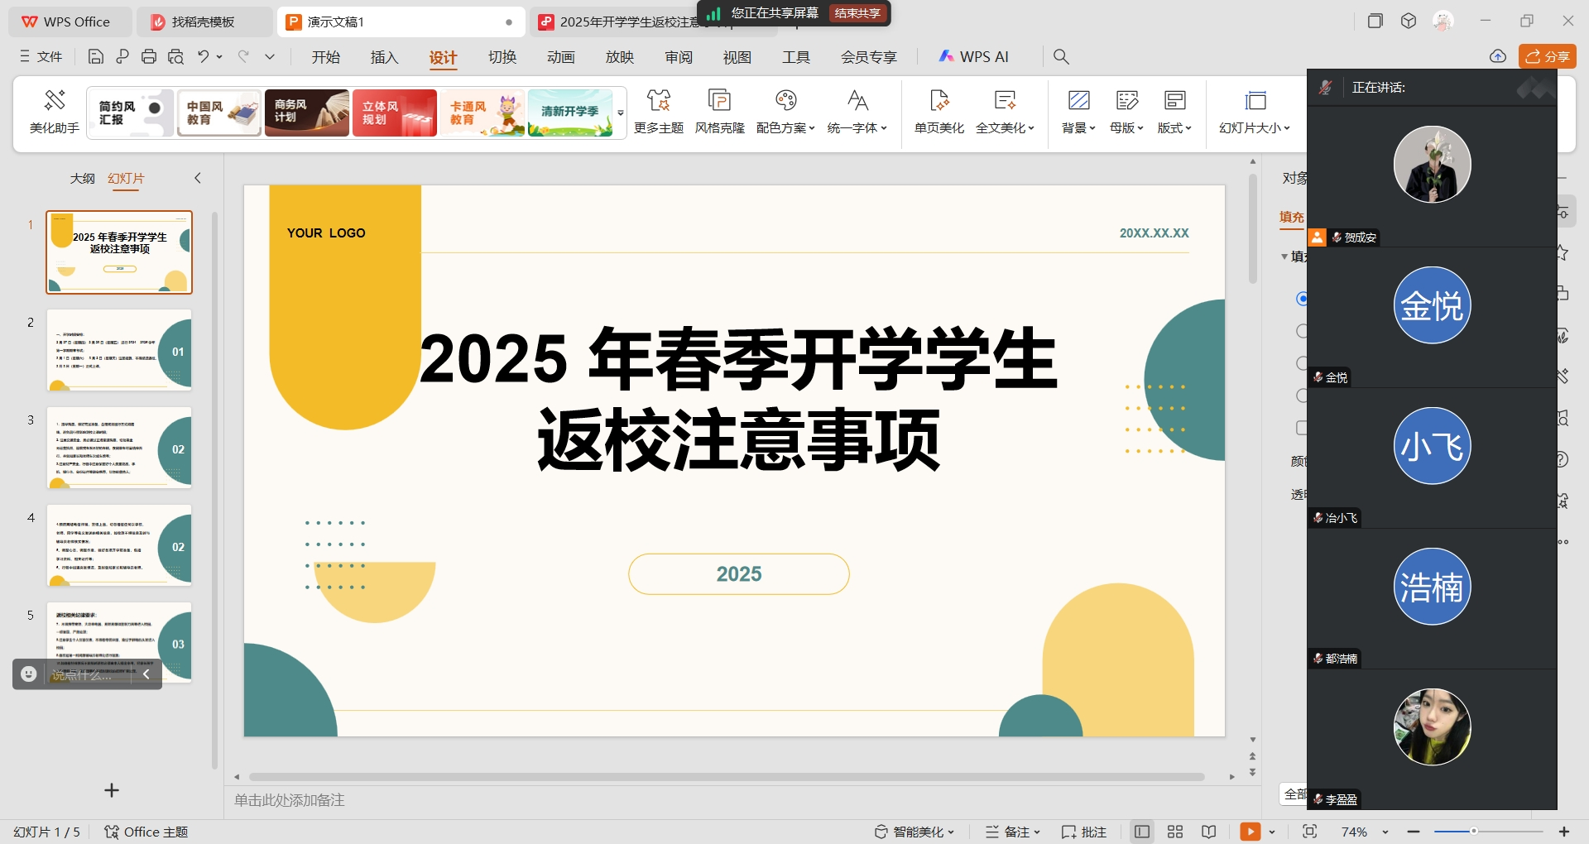Viewport: 1589px width, 844px height.
Task: Expand the 配色方案 color scheme dropdown
Action: [785, 112]
